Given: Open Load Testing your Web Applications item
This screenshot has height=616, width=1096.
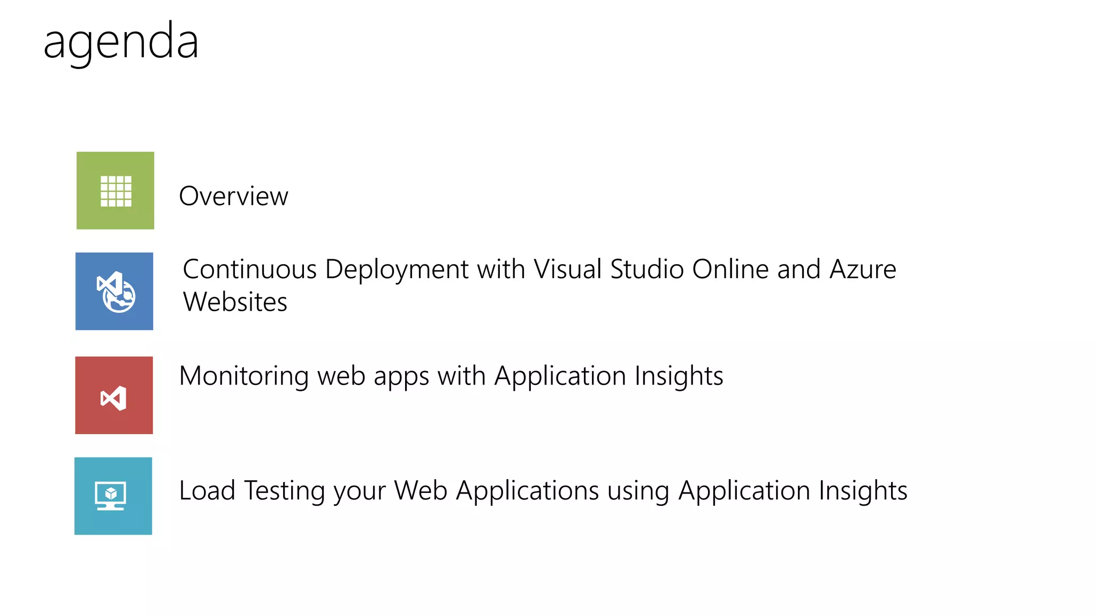Looking at the screenshot, I should (543, 490).
